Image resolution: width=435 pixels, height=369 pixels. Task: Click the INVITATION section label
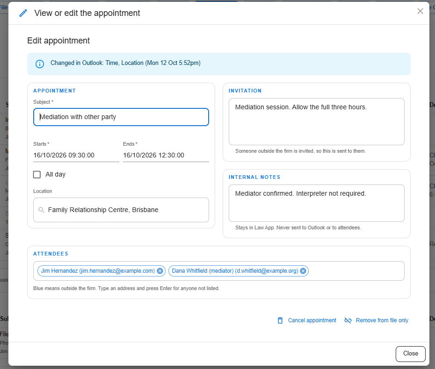pyautogui.click(x=245, y=91)
